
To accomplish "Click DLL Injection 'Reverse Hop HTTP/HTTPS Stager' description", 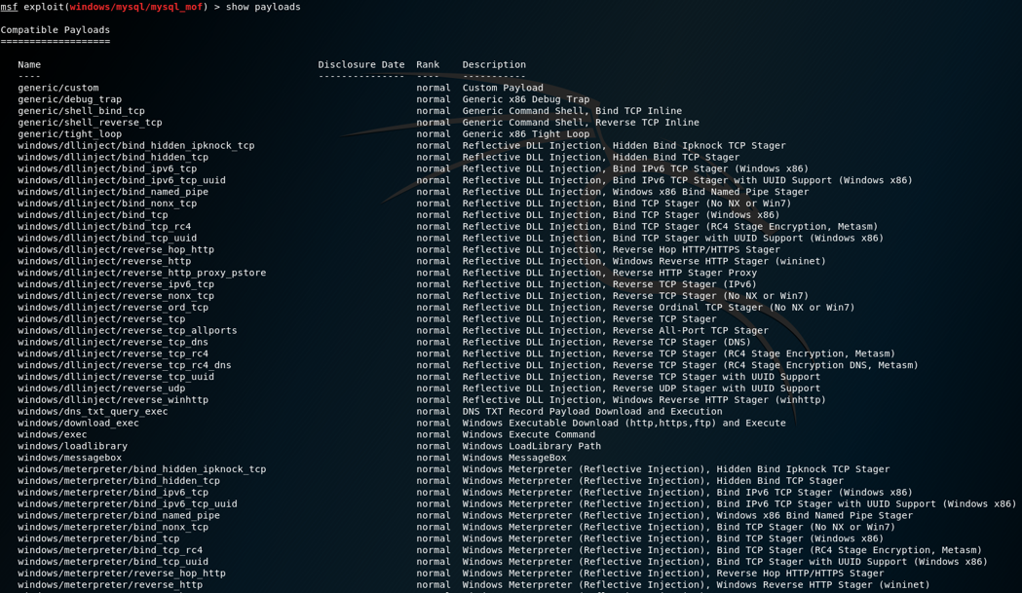I will (x=696, y=250).
